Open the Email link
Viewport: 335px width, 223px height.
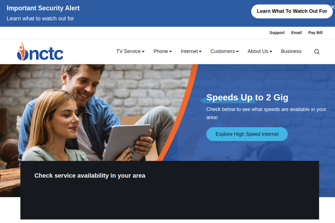click(296, 33)
